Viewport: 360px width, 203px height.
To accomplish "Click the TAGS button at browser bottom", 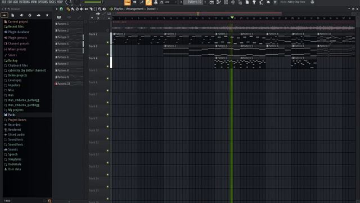I will click(x=7, y=201).
